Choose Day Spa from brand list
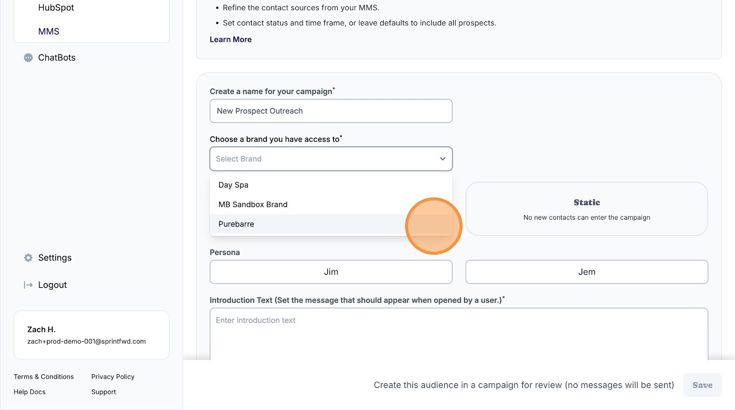This screenshot has width=735, height=410. pos(233,185)
